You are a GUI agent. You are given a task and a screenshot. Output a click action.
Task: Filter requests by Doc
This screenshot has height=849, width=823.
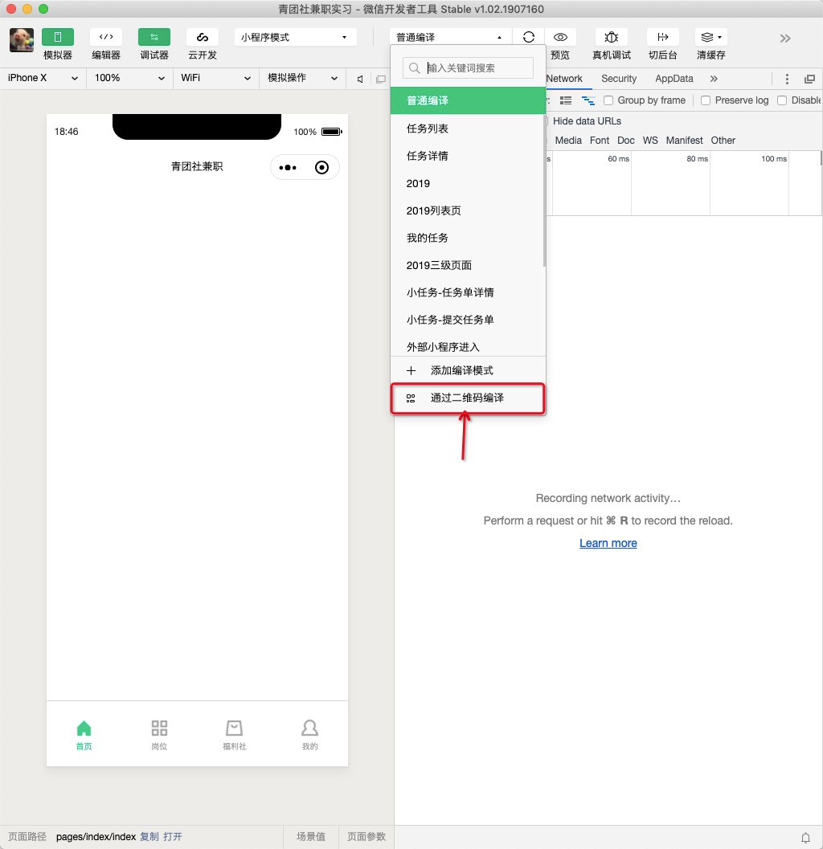pos(626,141)
